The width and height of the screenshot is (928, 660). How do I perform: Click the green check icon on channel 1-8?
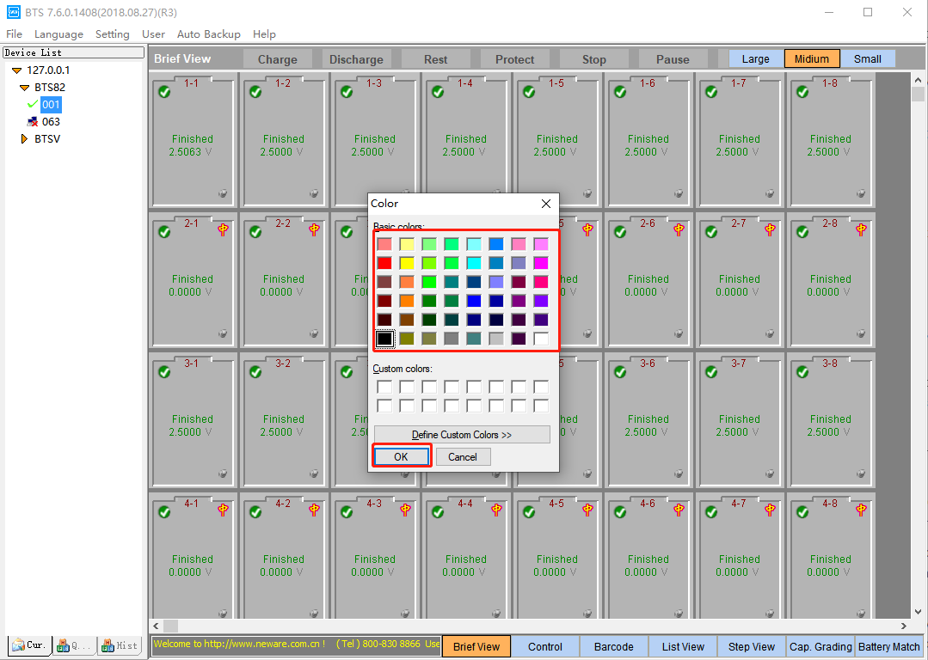point(802,92)
